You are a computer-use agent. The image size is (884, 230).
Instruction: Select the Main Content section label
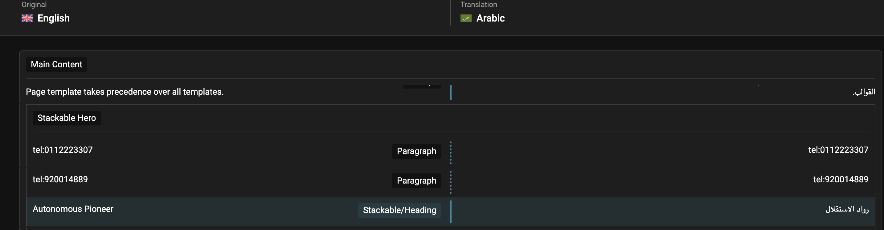(57, 64)
